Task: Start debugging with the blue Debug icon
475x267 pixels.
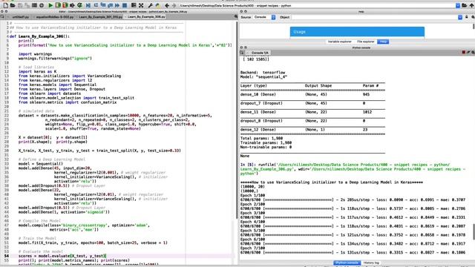Action: click(x=88, y=5)
